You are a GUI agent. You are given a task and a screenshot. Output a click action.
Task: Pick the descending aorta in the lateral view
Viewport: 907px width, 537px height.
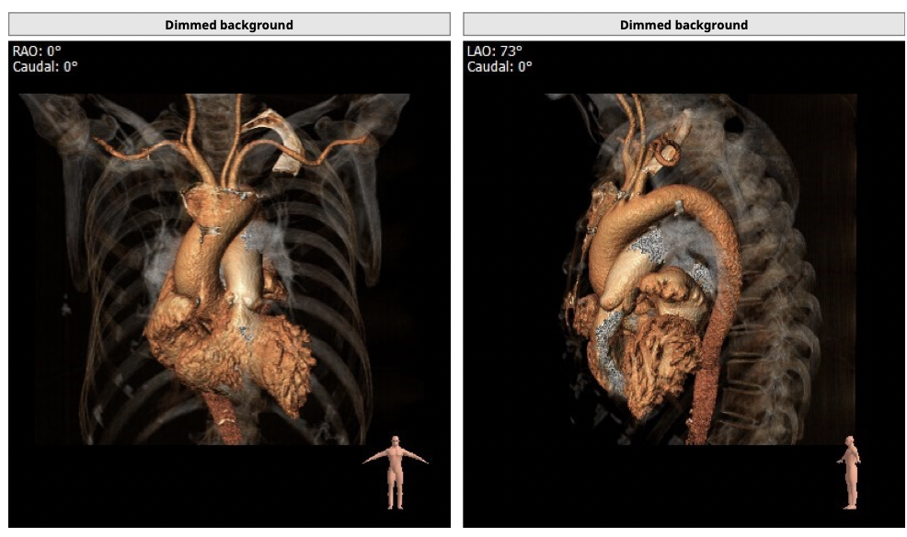(723, 303)
